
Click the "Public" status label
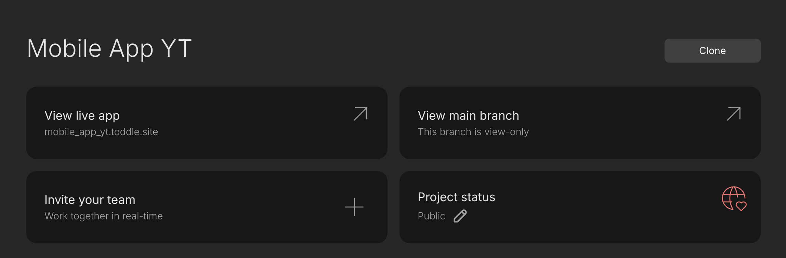tap(431, 216)
